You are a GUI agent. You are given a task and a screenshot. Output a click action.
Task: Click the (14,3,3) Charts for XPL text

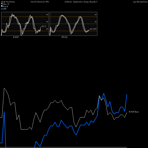coord(40,2)
